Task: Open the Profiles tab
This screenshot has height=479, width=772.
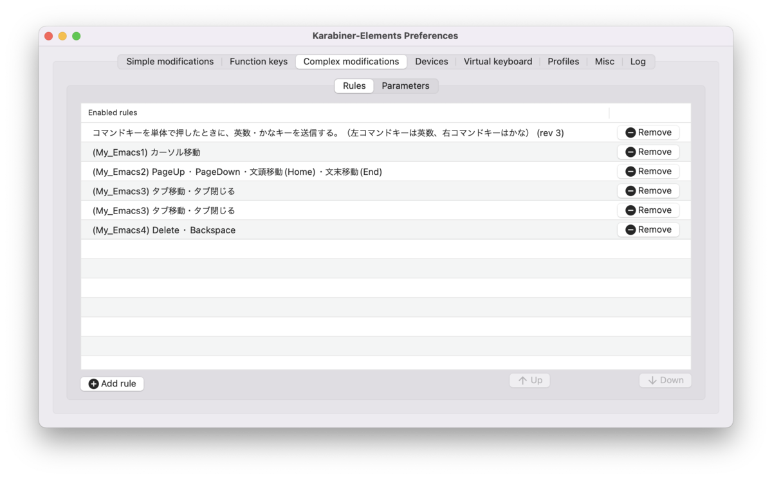Action: [564, 62]
